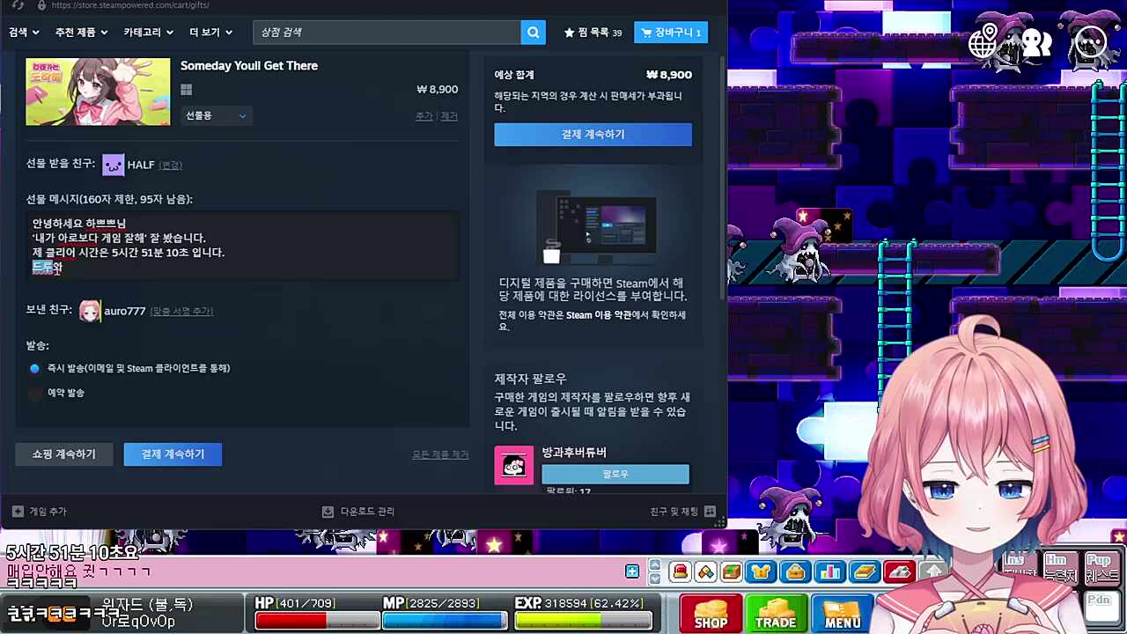1127x634 pixels.
Task: Click the red siren quickslot icon in game
Action: pos(680,572)
